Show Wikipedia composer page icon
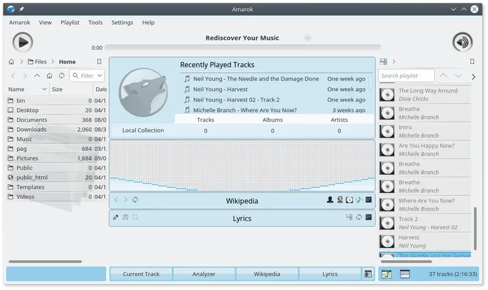Image resolution: width=488 pixels, height=290 pixels. [x=340, y=199]
